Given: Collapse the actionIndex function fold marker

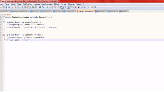Looking at the screenshot, I should (4, 22).
